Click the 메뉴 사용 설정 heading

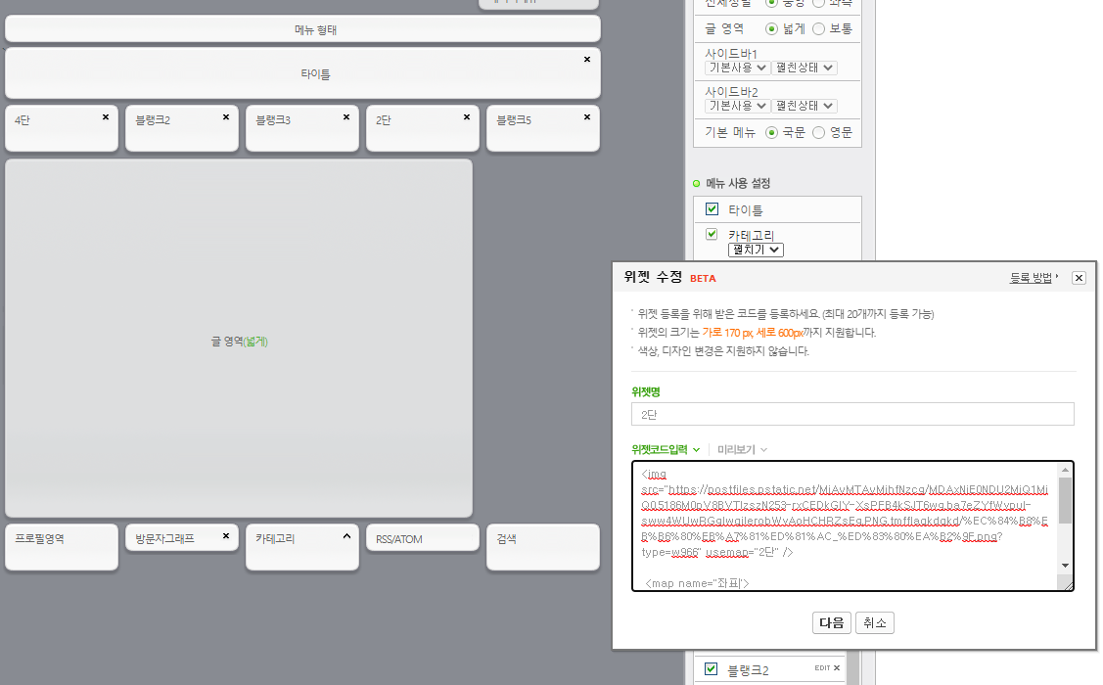click(738, 184)
